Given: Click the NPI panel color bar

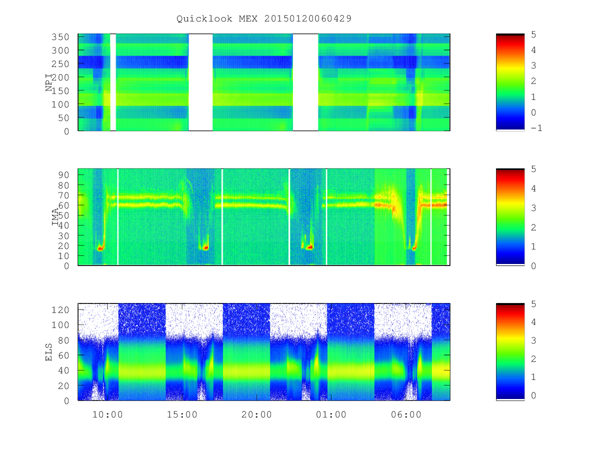Looking at the screenshot, I should [510, 82].
